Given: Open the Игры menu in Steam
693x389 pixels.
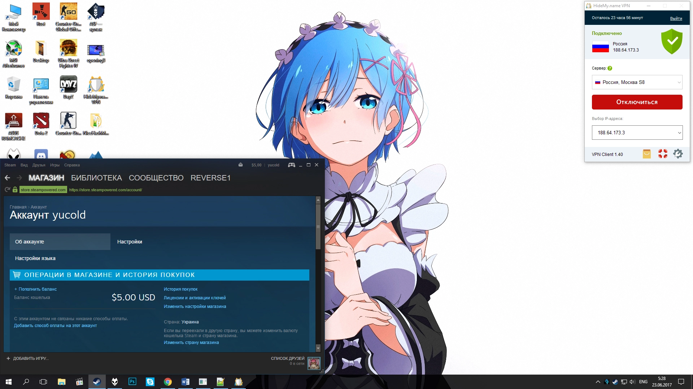Looking at the screenshot, I should click(55, 165).
